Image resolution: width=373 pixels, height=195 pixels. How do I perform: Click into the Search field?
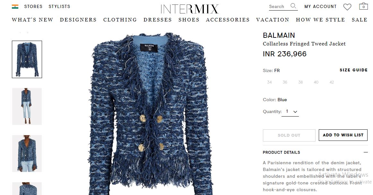[279, 7]
